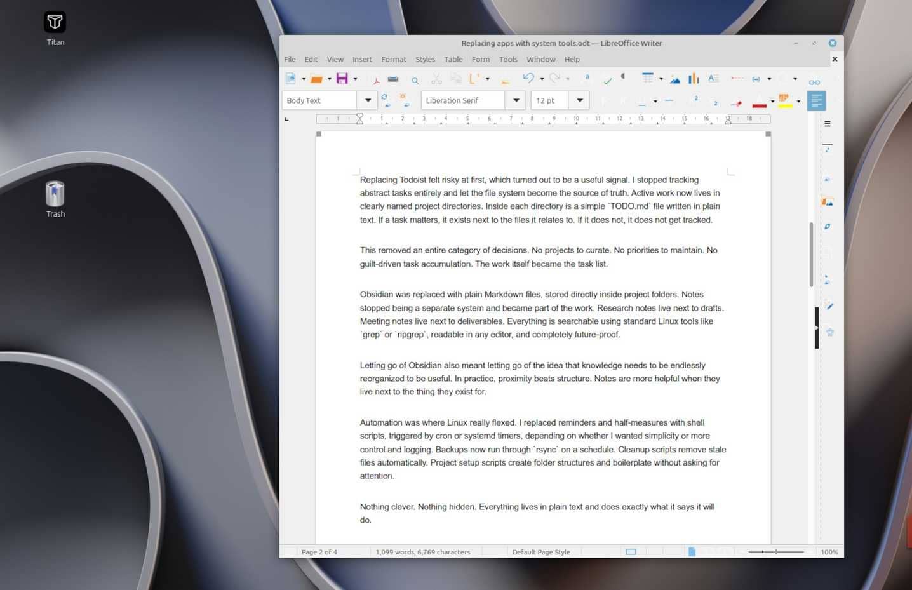Screen dimensions: 912x590
Task: Click the Body Text style field
Action: pos(319,100)
